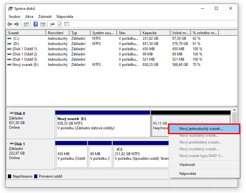Click the 931,50 GB capacity cell
The height and width of the screenshot is (193, 246).
pyautogui.click(x=150, y=44)
